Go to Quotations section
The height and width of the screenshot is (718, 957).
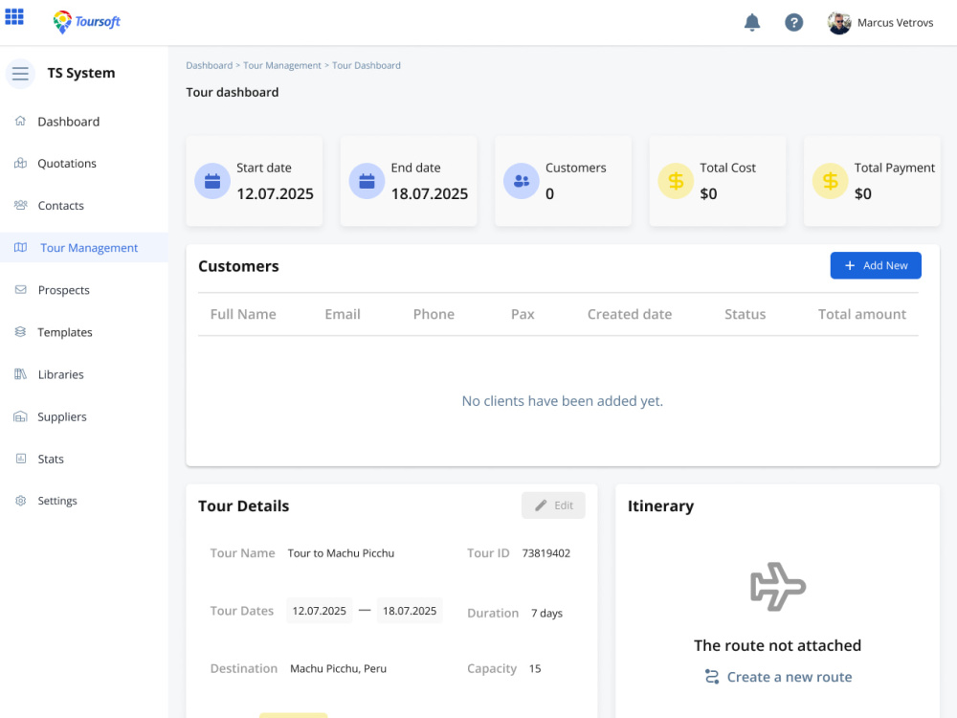tap(67, 164)
